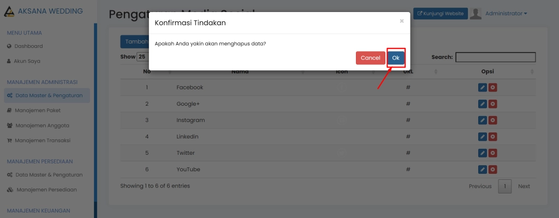This screenshot has width=559, height=218.
Task: Click the red delete icon for Google+
Action: pos(492,104)
